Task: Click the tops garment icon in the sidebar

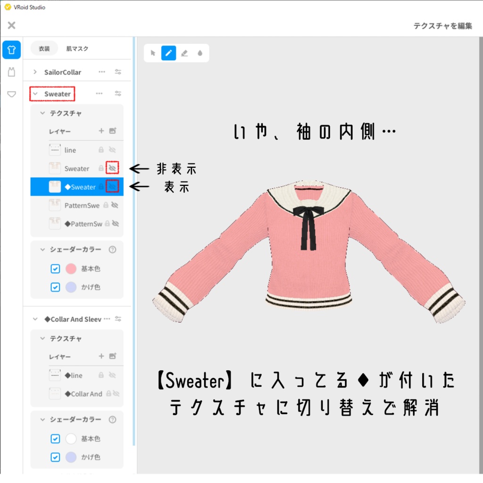Action: click(11, 50)
